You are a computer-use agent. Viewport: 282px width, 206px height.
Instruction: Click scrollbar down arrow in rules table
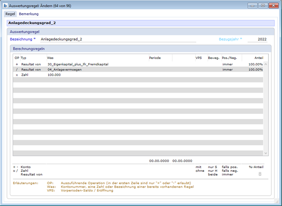266,153
